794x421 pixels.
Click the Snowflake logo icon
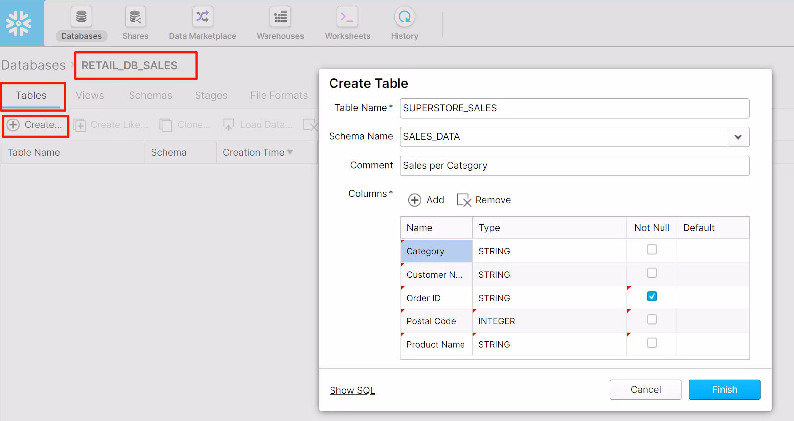coord(19,23)
